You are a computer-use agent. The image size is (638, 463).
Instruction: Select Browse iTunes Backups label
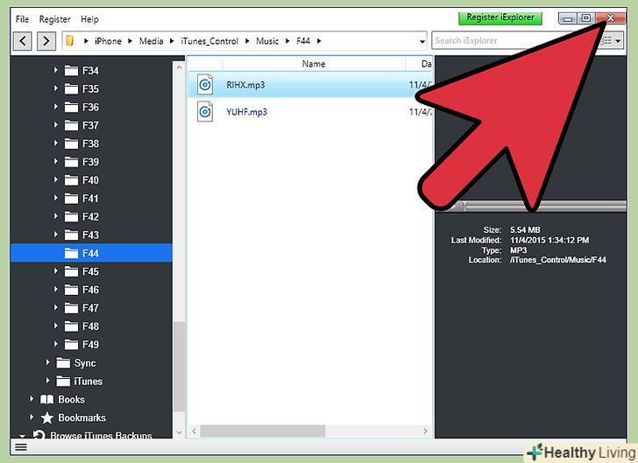[x=101, y=435]
